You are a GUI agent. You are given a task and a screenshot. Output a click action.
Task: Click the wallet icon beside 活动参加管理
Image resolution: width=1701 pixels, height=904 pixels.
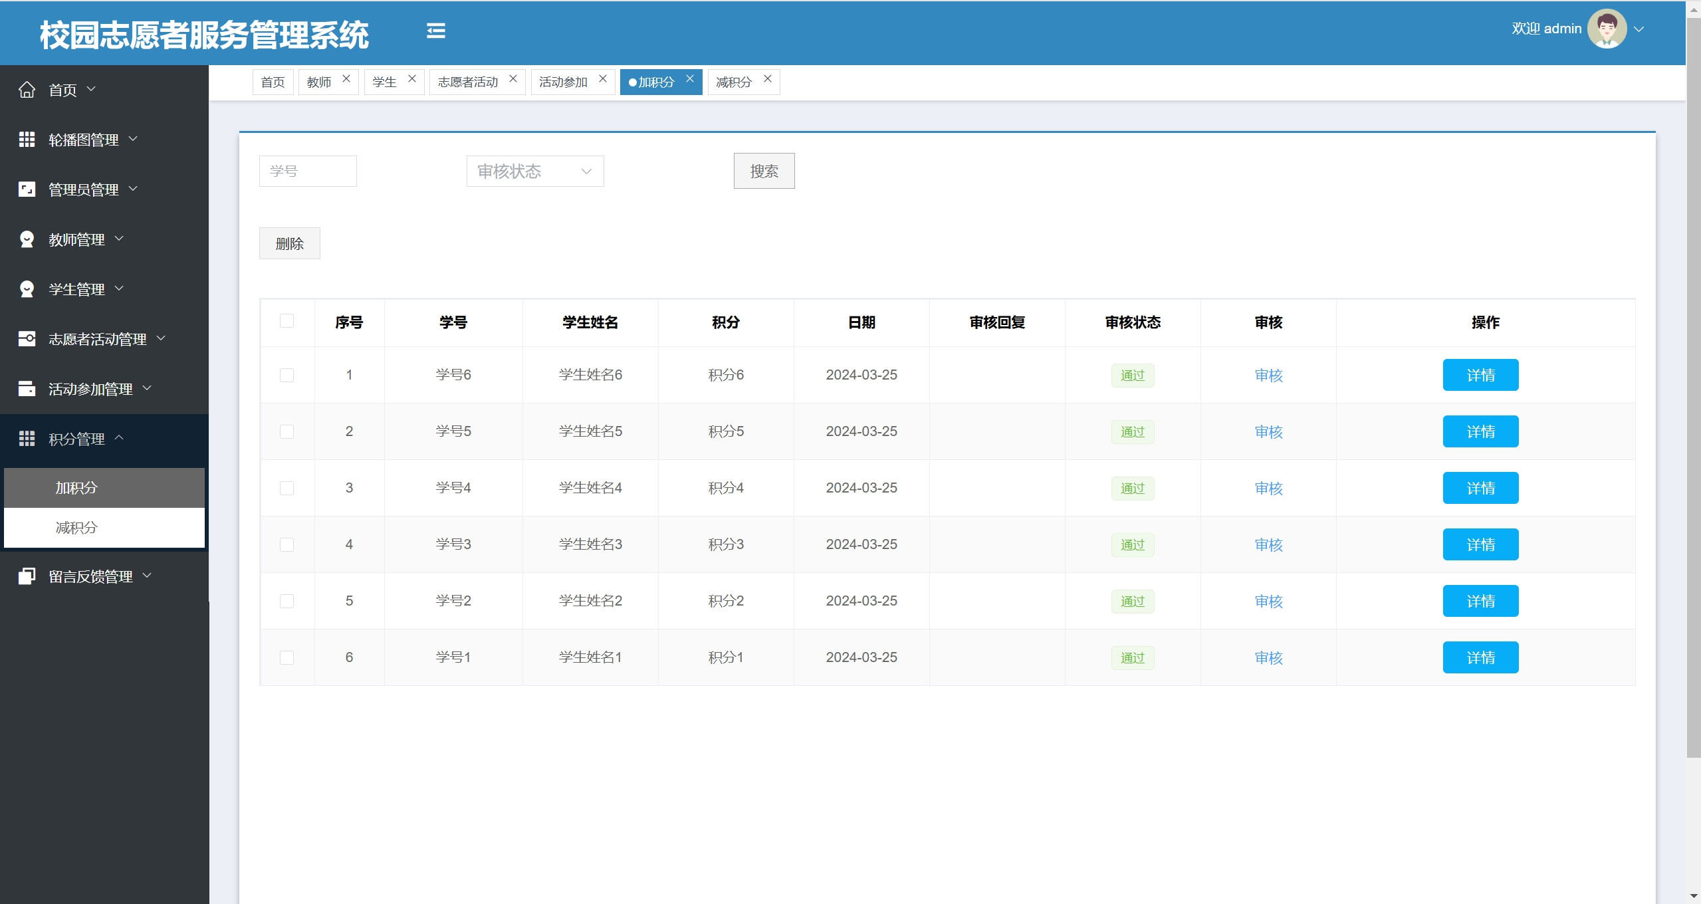(27, 389)
